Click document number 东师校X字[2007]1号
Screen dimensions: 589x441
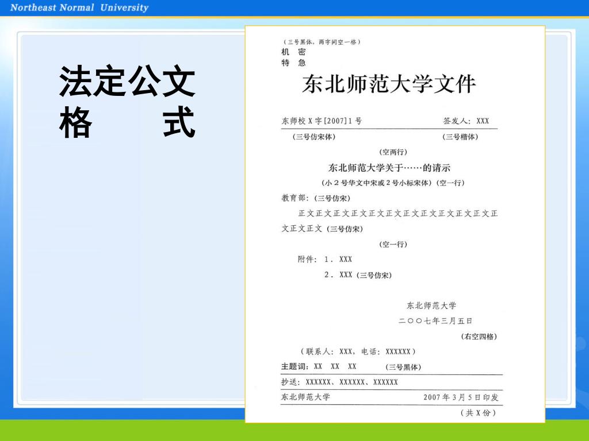click(x=322, y=121)
